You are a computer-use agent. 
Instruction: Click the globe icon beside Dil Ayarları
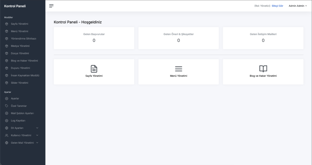(x=7, y=128)
